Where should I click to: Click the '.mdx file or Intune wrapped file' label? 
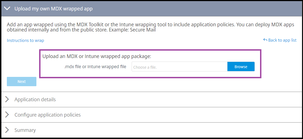95,66
